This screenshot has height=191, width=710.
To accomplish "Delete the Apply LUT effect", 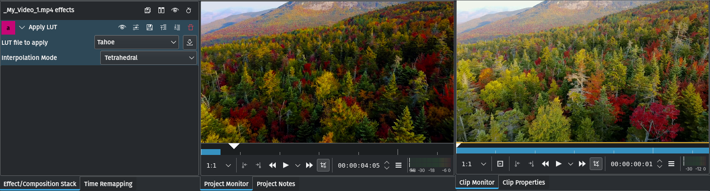I will [x=191, y=27].
